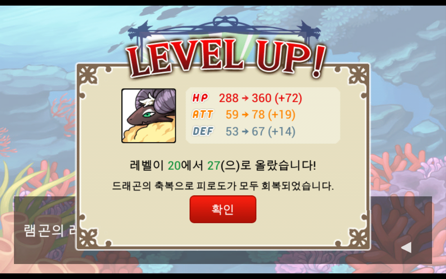Click the green level number 27
The image size is (446, 279).
(213, 166)
